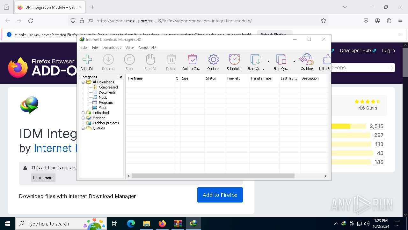Image resolution: width=408 pixels, height=230 pixels.
Task: Open Firefox application menu
Action: click(400, 21)
